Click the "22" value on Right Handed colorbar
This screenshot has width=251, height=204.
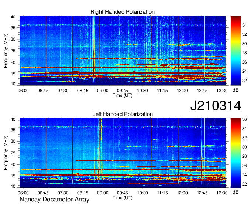pos(244,81)
